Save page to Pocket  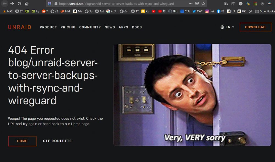click(197, 4)
